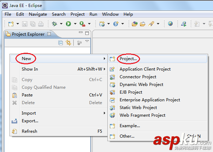Click the Open Type toolbar icon

(135, 24)
